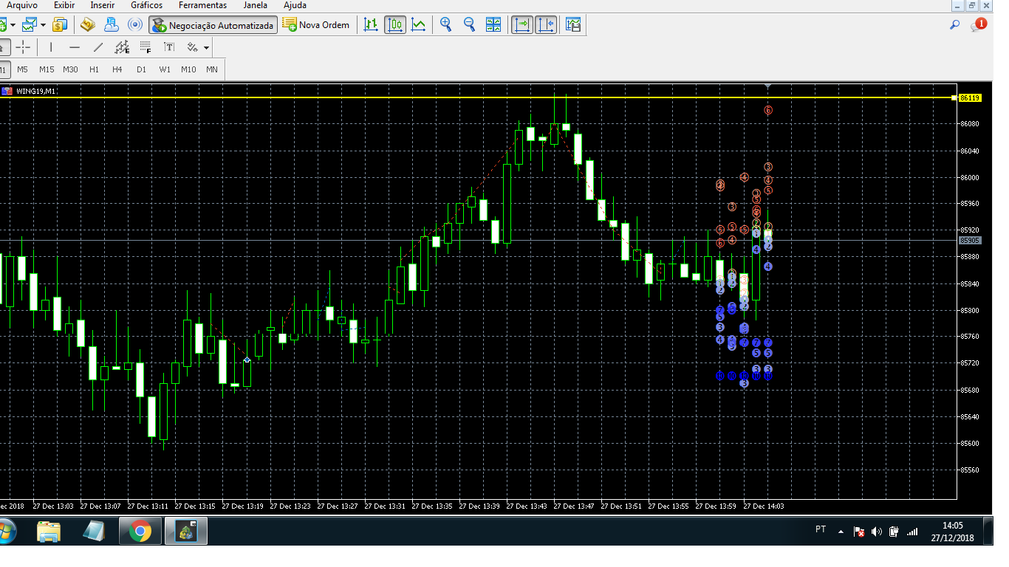Switch to D1 timeframe

(x=141, y=69)
